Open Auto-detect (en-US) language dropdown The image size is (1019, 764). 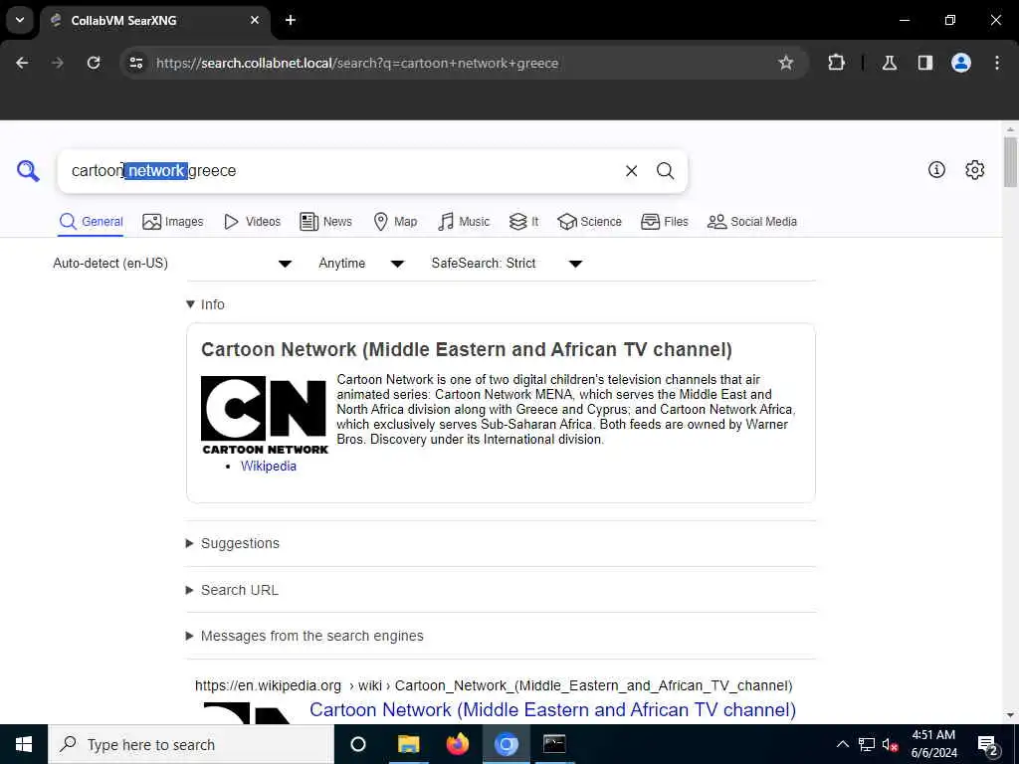(x=173, y=263)
